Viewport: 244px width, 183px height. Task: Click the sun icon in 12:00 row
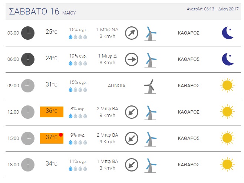227,112
